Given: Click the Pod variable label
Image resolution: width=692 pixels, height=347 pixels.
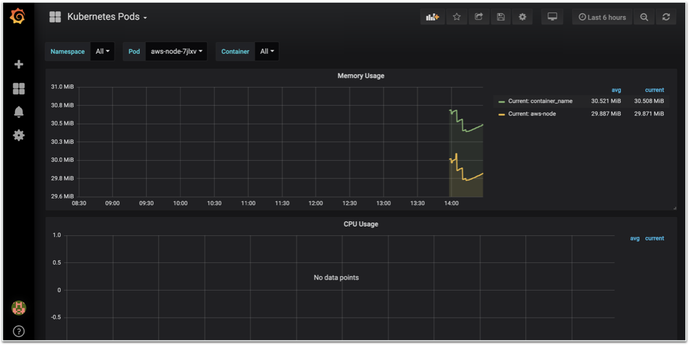Looking at the screenshot, I should click(134, 51).
